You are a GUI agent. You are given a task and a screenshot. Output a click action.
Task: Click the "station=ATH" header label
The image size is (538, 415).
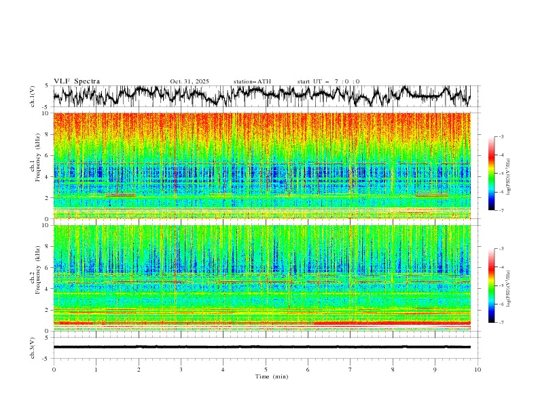coord(252,81)
